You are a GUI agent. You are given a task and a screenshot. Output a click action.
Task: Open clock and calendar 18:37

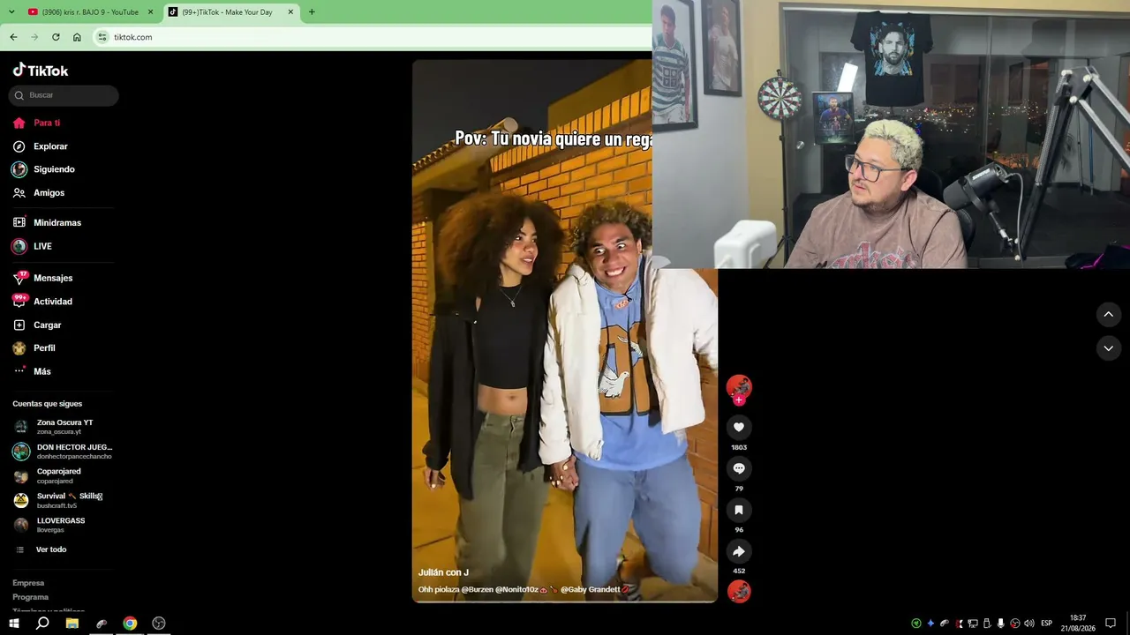pos(1078,624)
